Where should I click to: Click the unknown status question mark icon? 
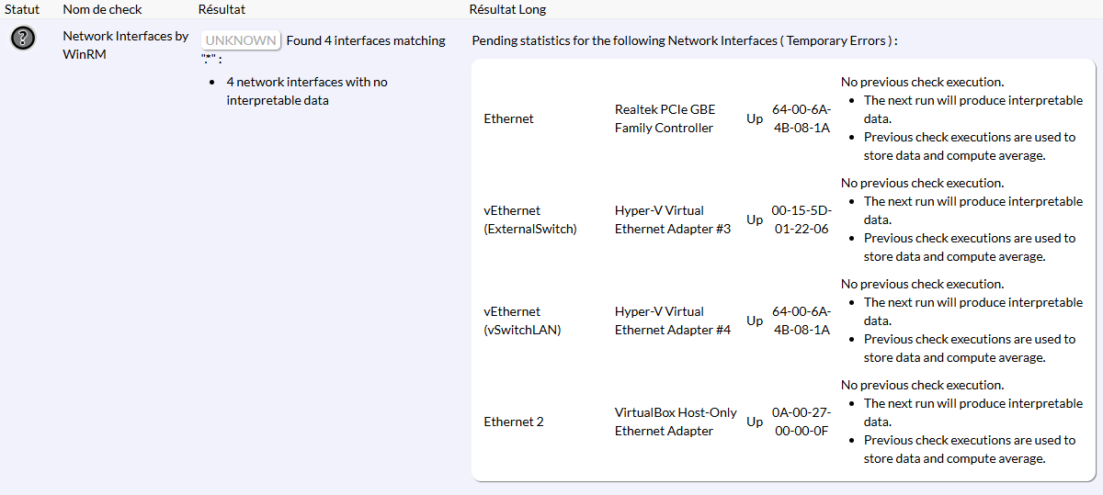click(23, 39)
